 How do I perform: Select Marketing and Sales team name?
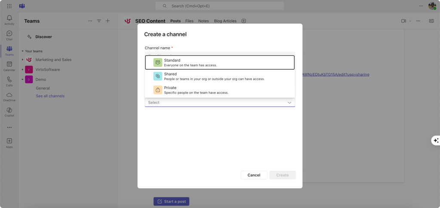point(53,60)
